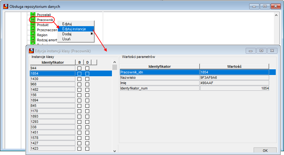Select instance 1451 in the list
284x155 pixels.
(x=52, y=132)
